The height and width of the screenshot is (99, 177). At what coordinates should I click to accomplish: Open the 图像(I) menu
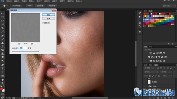pos(24,1)
